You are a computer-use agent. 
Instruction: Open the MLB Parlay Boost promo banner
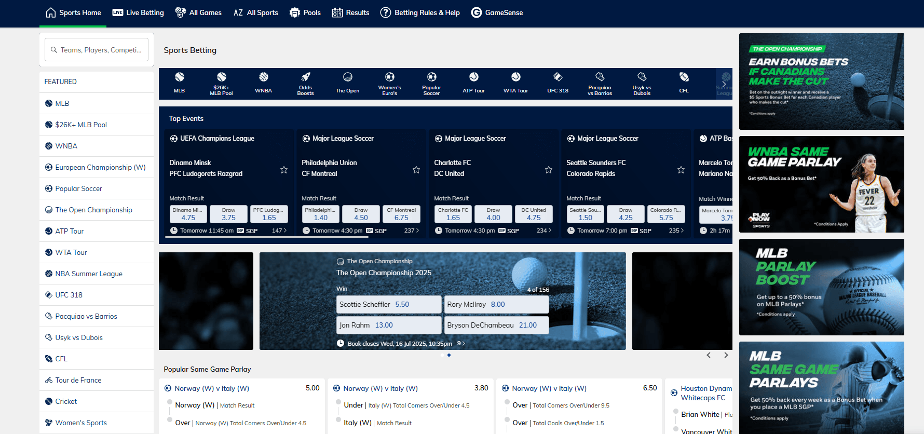pos(822,287)
